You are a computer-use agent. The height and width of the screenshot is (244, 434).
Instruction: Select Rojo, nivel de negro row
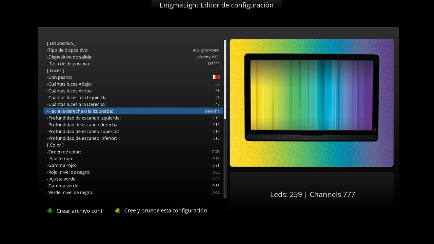[x=133, y=172]
